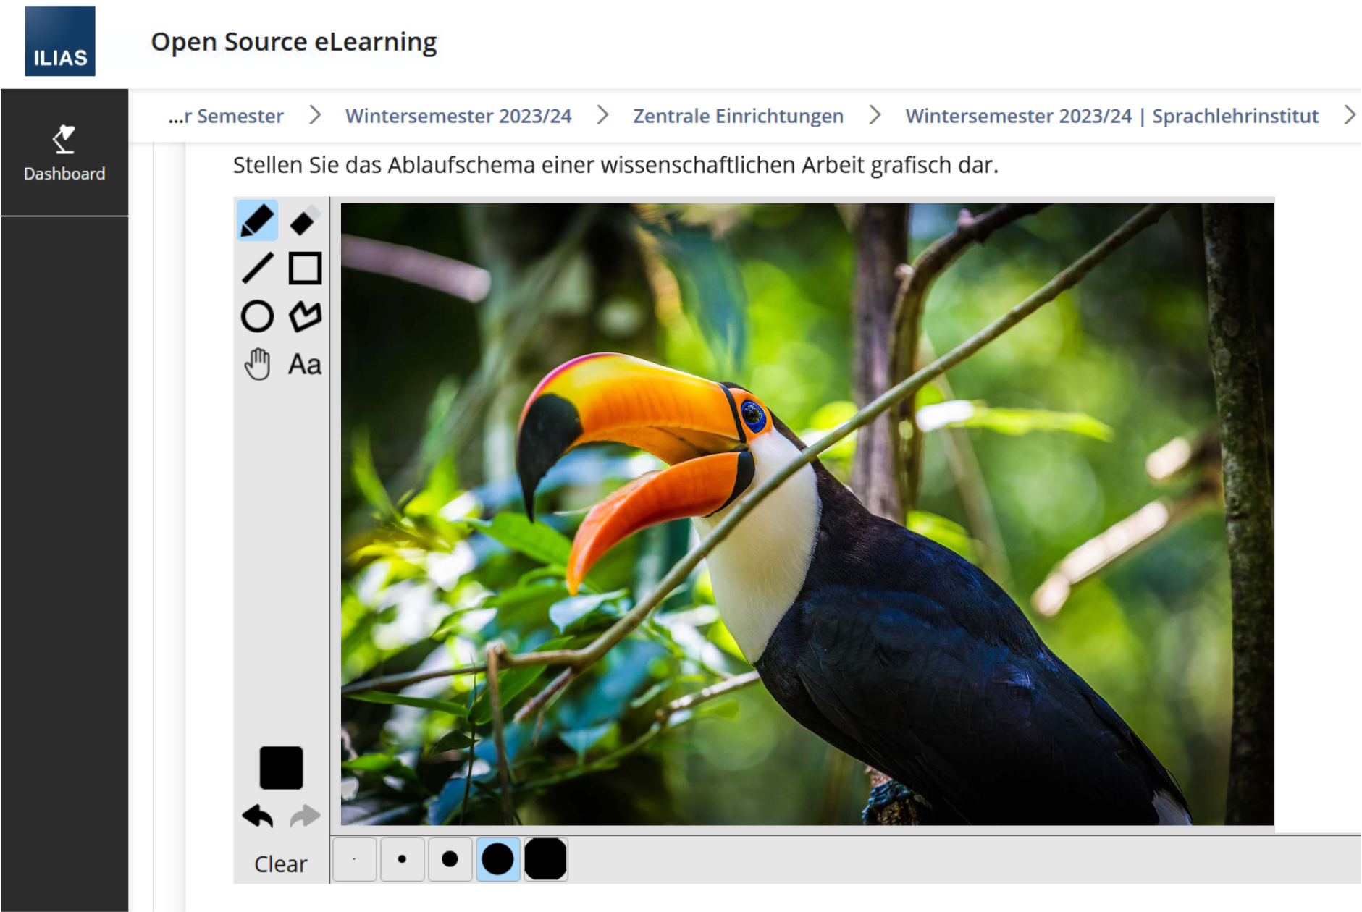The image size is (1362, 912).
Task: Open first 'Wintersemester 2023/24' breadcrumb
Action: (458, 116)
